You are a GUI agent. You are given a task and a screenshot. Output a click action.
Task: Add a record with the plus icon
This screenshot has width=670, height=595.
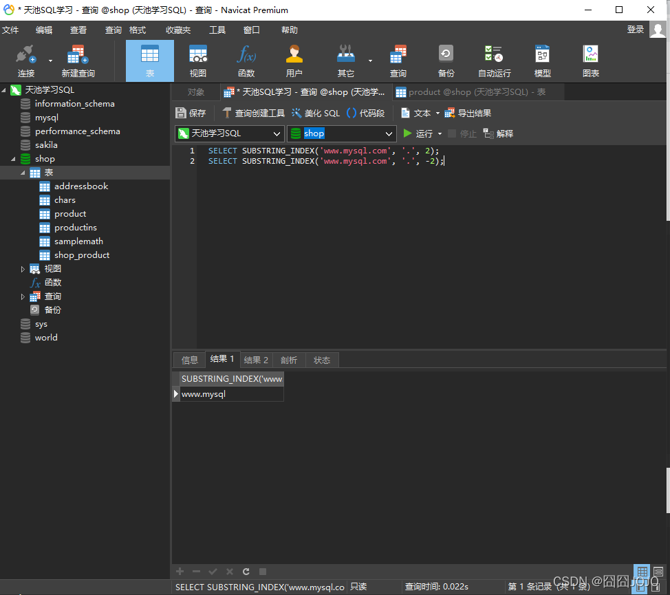(x=180, y=572)
